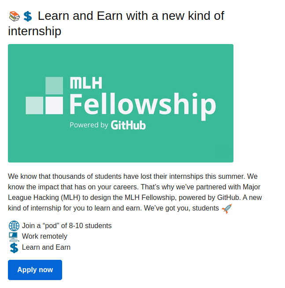
Task: Click the paragraph's first line about lost internships
Action: [133, 177]
